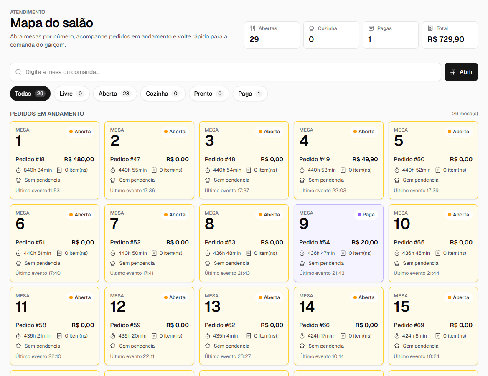Select the Cozinha filter pill
The width and height of the screenshot is (488, 376).
point(163,94)
